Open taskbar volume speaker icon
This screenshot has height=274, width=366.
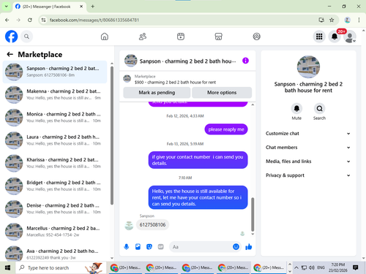312,267
